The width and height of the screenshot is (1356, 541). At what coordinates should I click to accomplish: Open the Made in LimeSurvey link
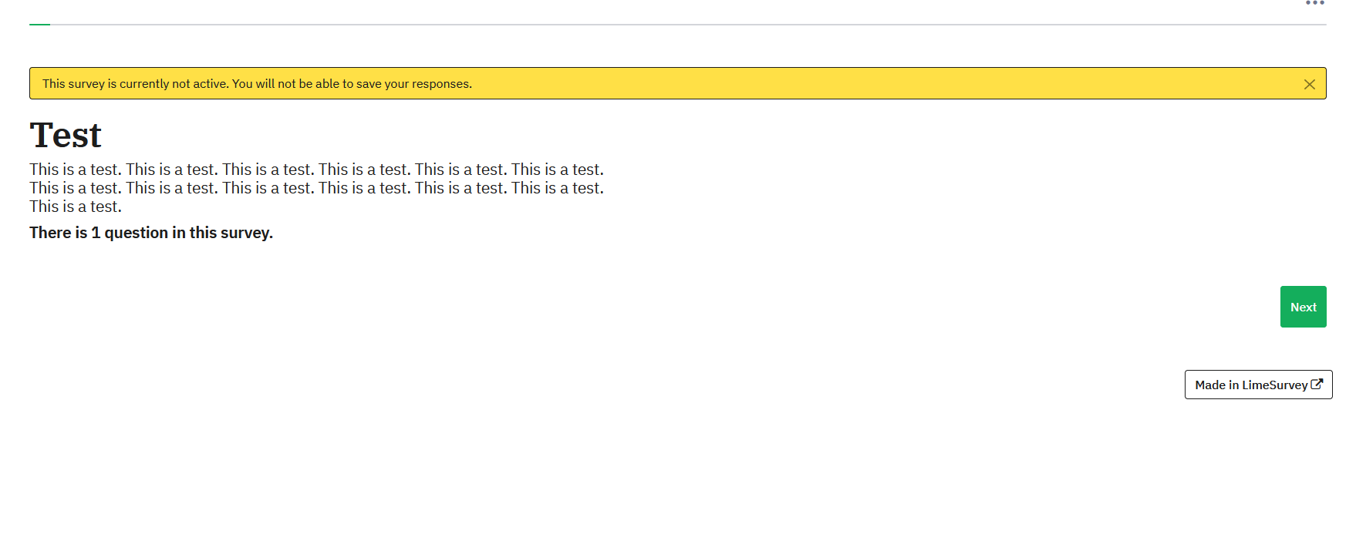click(x=1257, y=385)
